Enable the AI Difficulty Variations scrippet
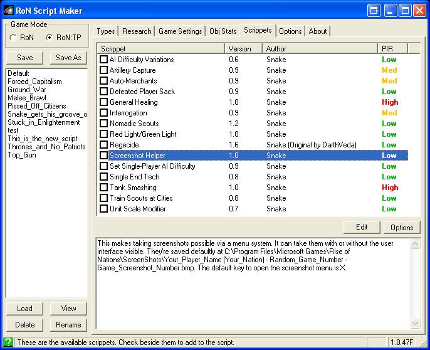Viewport: 430px width, 350px height. tap(104, 60)
